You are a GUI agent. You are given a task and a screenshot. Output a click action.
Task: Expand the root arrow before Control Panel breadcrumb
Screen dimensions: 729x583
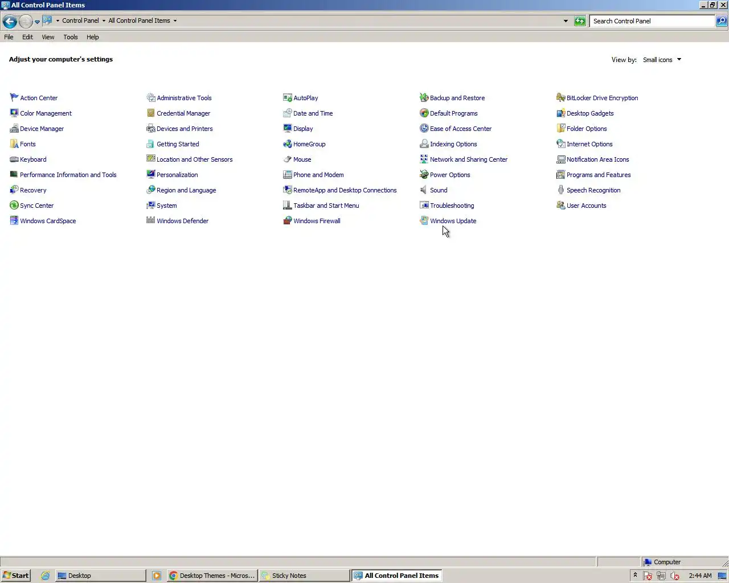pyautogui.click(x=58, y=20)
